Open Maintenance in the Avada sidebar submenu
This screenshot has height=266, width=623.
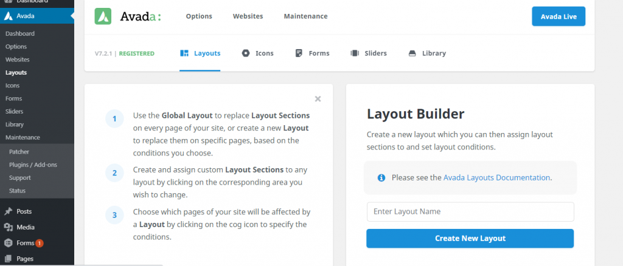coord(23,138)
